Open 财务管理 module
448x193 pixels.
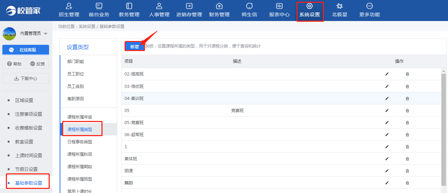pos(219,10)
